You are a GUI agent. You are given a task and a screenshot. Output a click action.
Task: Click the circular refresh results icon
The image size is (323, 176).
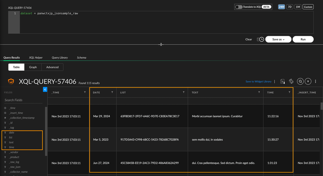[291, 82]
